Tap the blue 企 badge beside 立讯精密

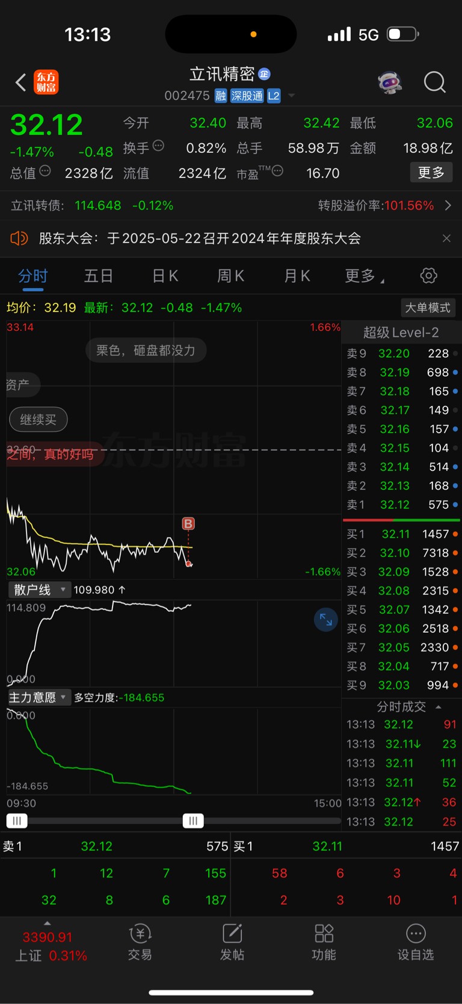(264, 74)
